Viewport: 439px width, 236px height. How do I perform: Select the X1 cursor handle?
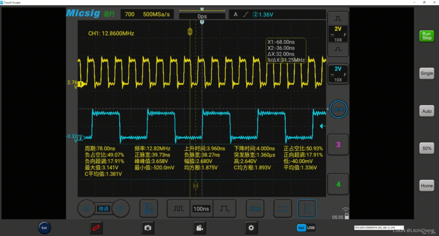point(190,31)
